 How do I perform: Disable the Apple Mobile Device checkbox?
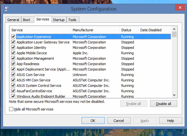coord(13,53)
